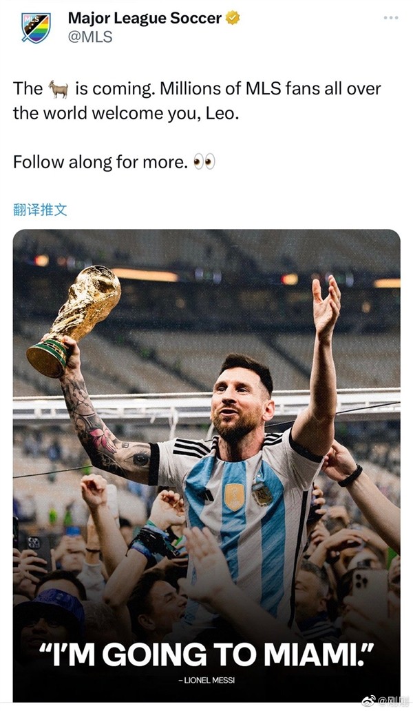Click the Argentina crest on the jersey

(x=262, y=493)
